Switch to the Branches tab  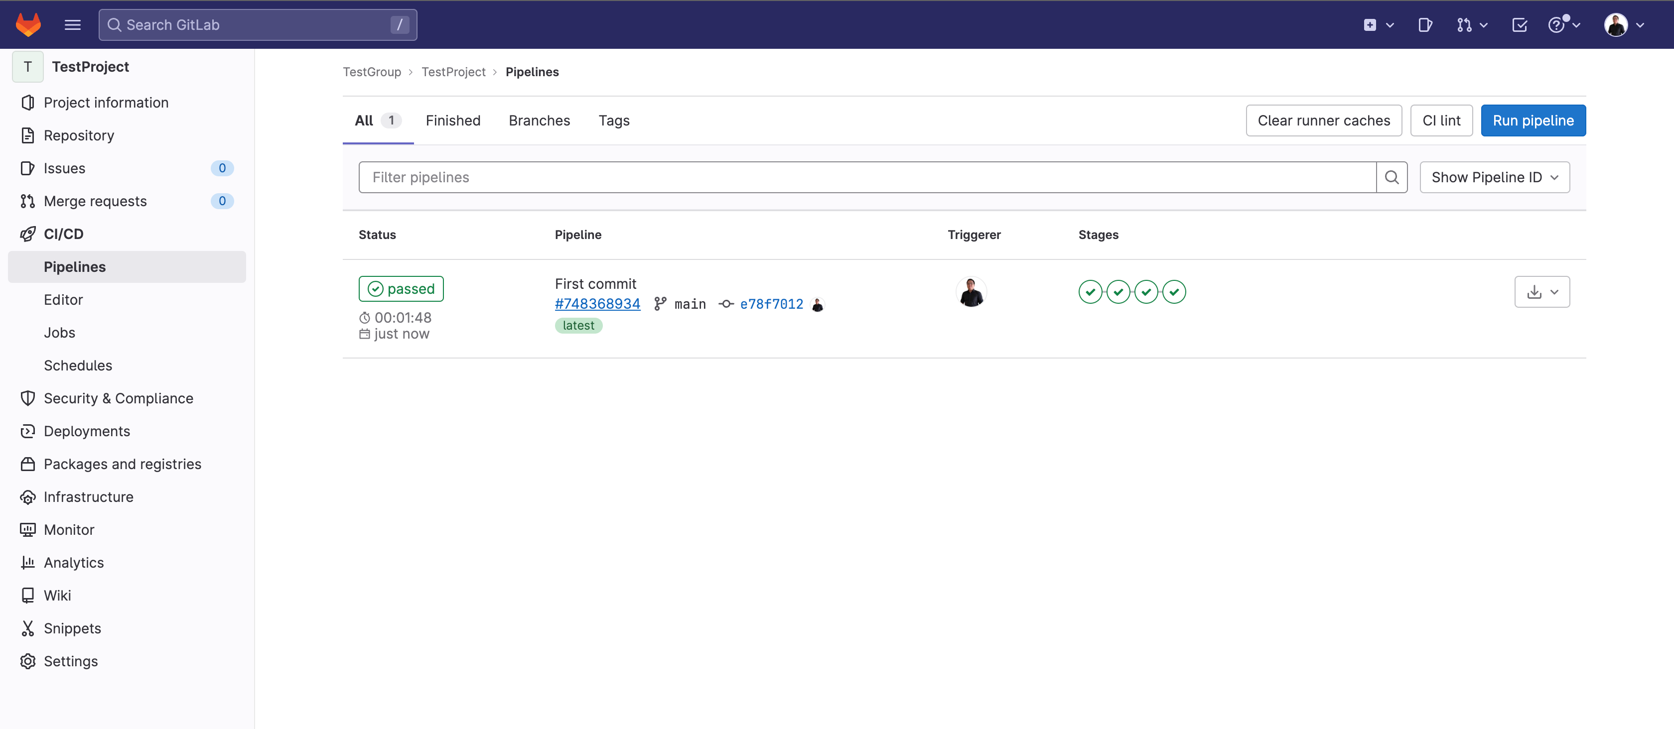pos(539,120)
